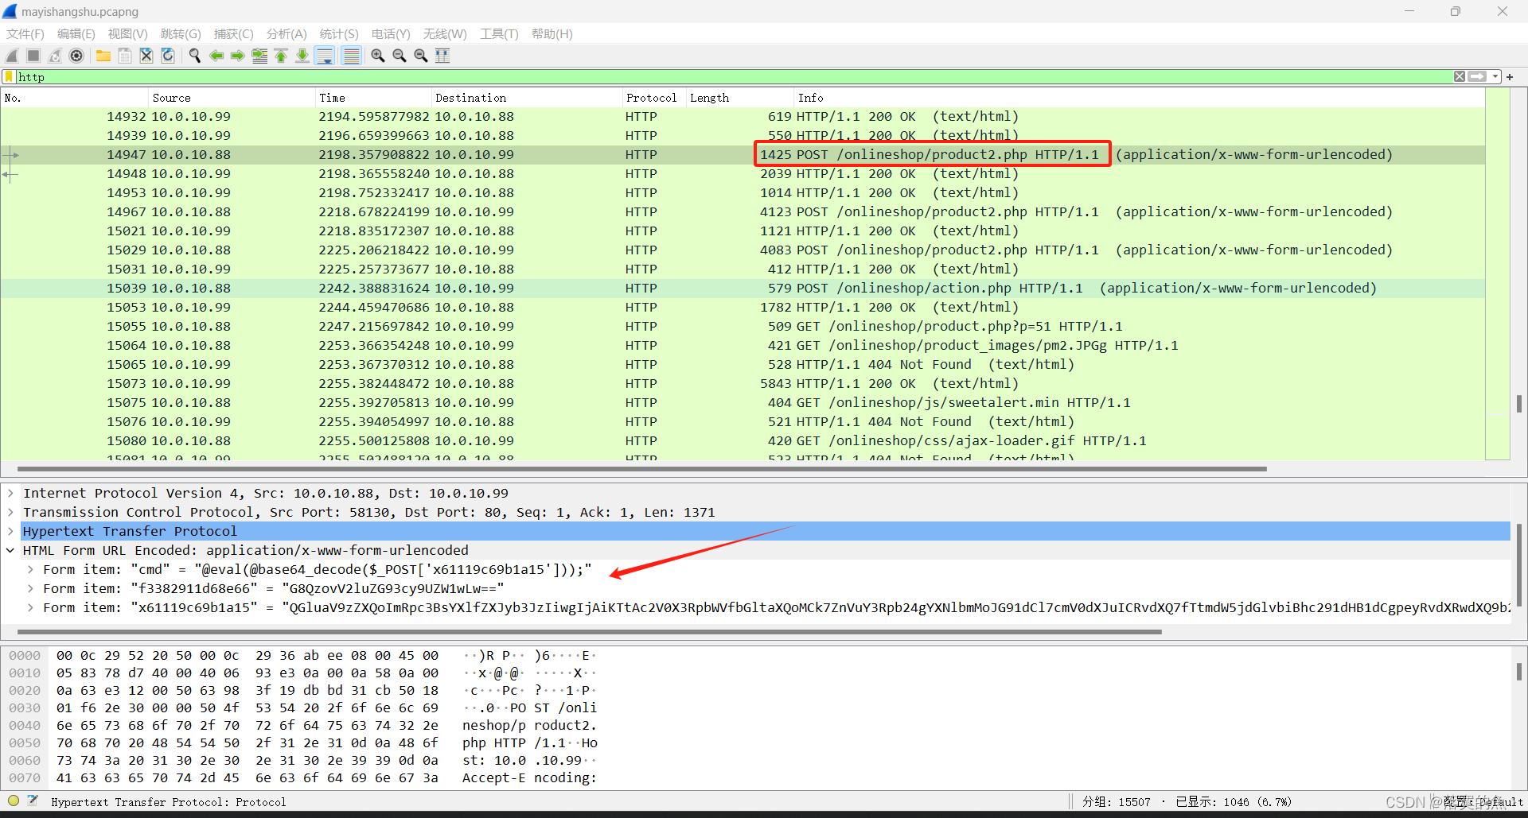The image size is (1528, 818).
Task: Sort packets by No. column
Action: pyautogui.click(x=75, y=98)
